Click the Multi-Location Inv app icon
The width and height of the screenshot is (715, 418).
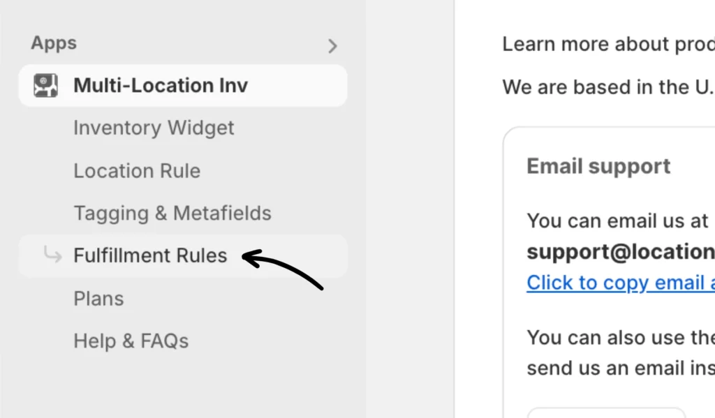point(46,86)
